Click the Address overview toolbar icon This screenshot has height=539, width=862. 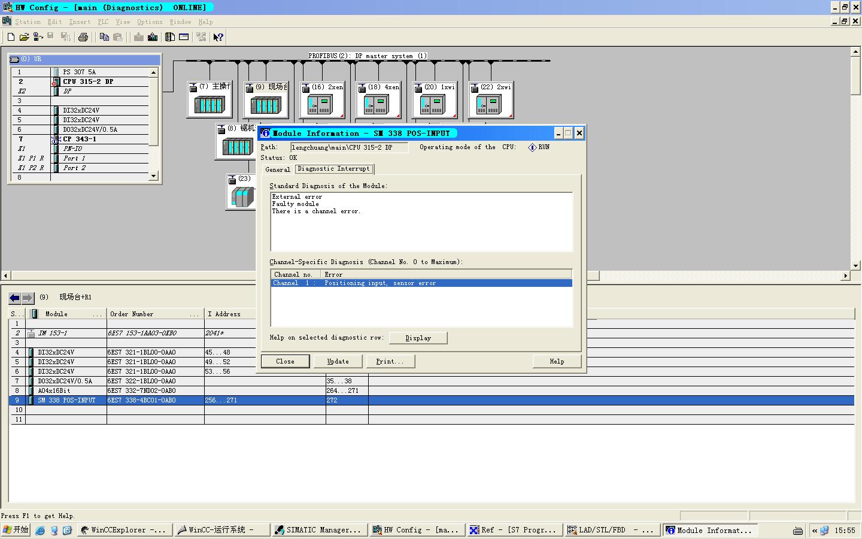(x=184, y=37)
